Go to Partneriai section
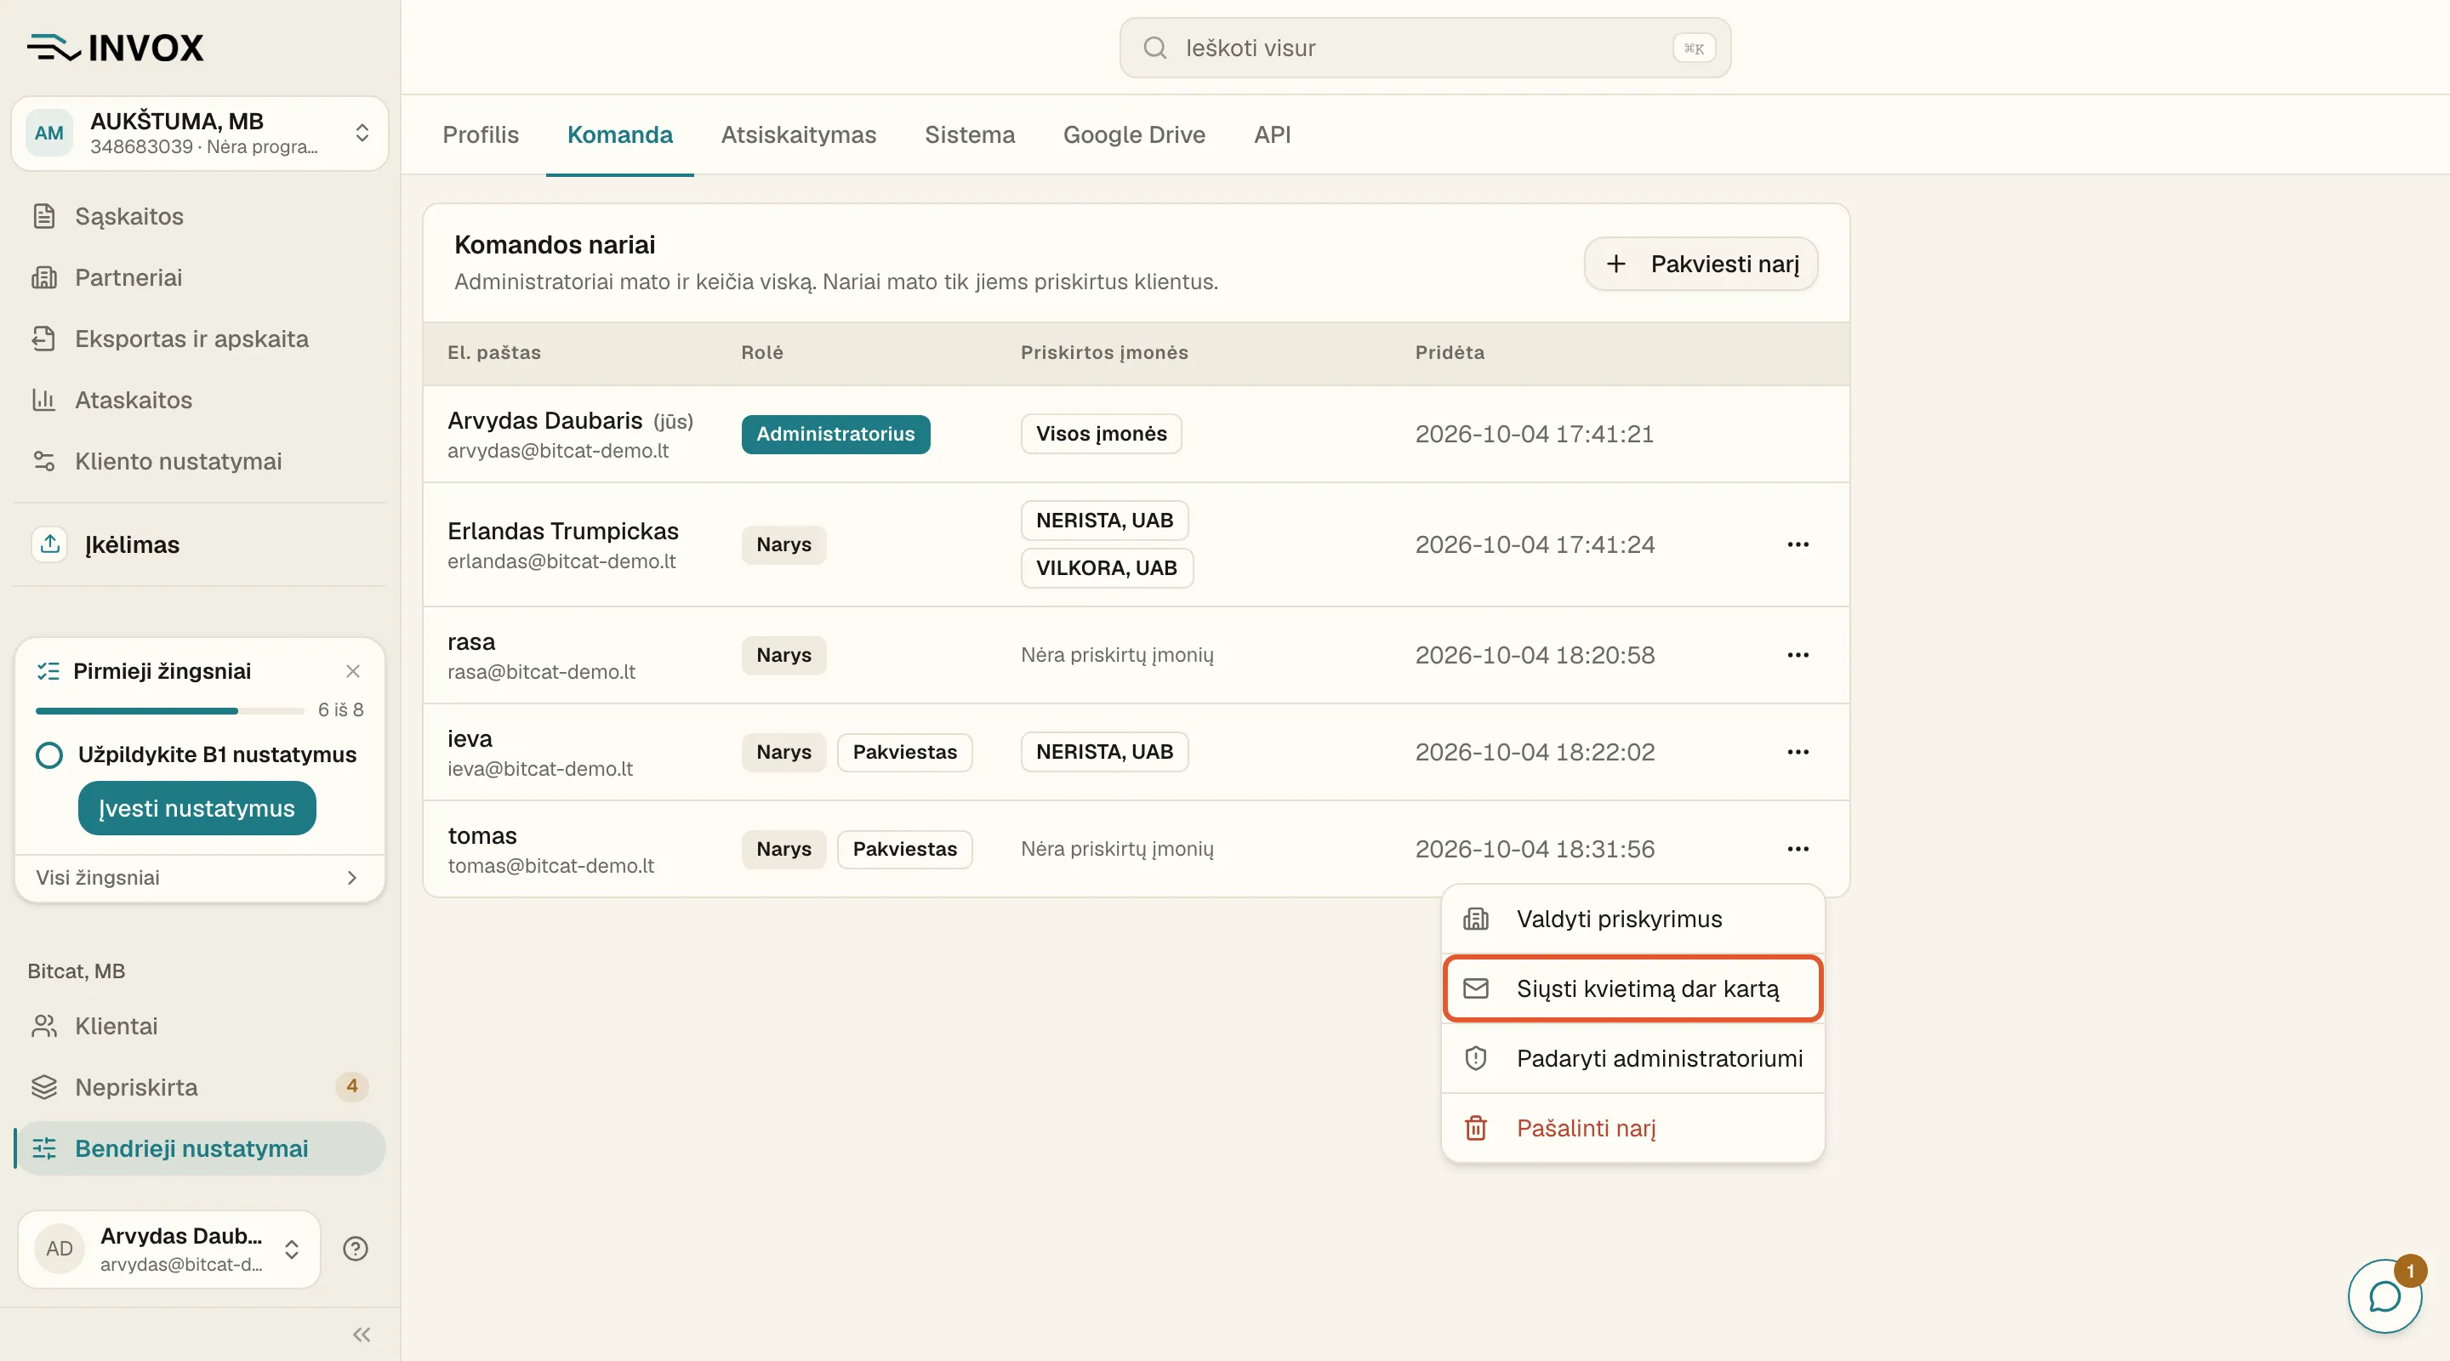The height and width of the screenshot is (1361, 2450). 200,277
